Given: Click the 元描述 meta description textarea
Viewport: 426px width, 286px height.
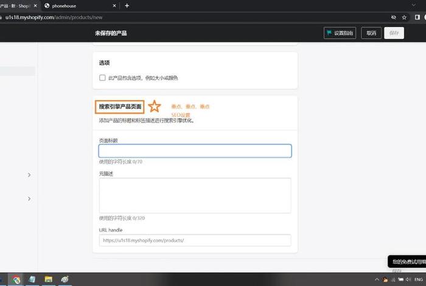Looking at the screenshot, I should (195, 195).
